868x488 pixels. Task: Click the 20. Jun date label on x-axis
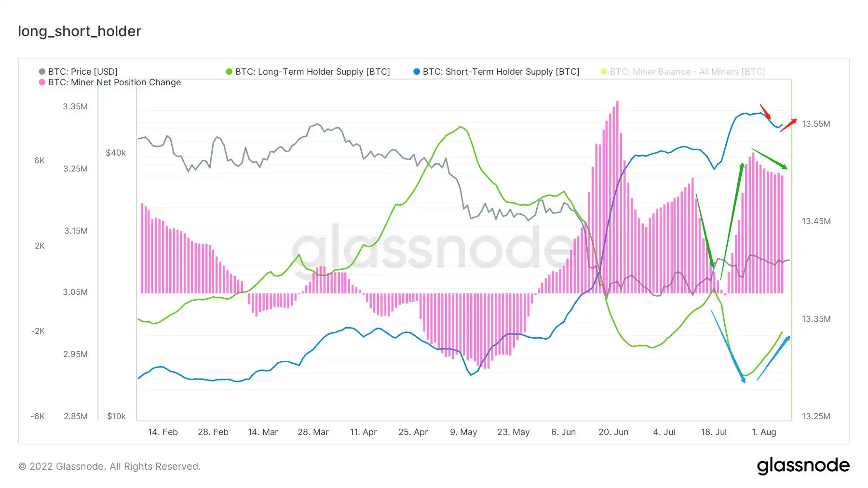click(x=613, y=432)
